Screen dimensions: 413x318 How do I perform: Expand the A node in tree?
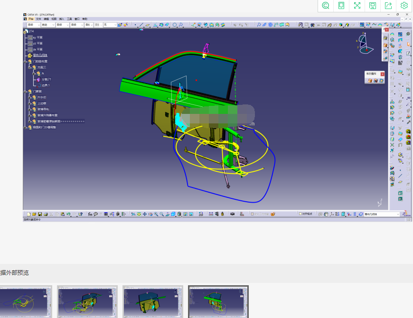click(34, 74)
